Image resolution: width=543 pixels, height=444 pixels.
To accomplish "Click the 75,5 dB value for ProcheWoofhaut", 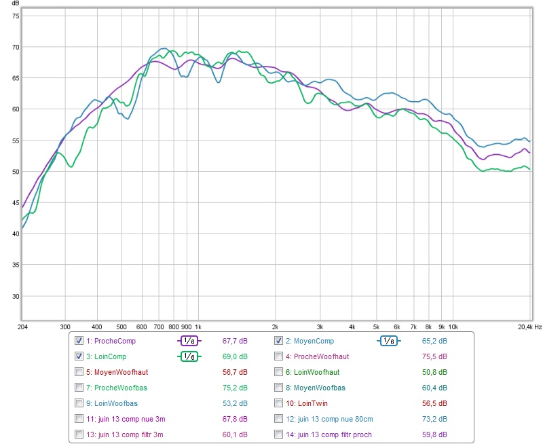I will point(434,356).
